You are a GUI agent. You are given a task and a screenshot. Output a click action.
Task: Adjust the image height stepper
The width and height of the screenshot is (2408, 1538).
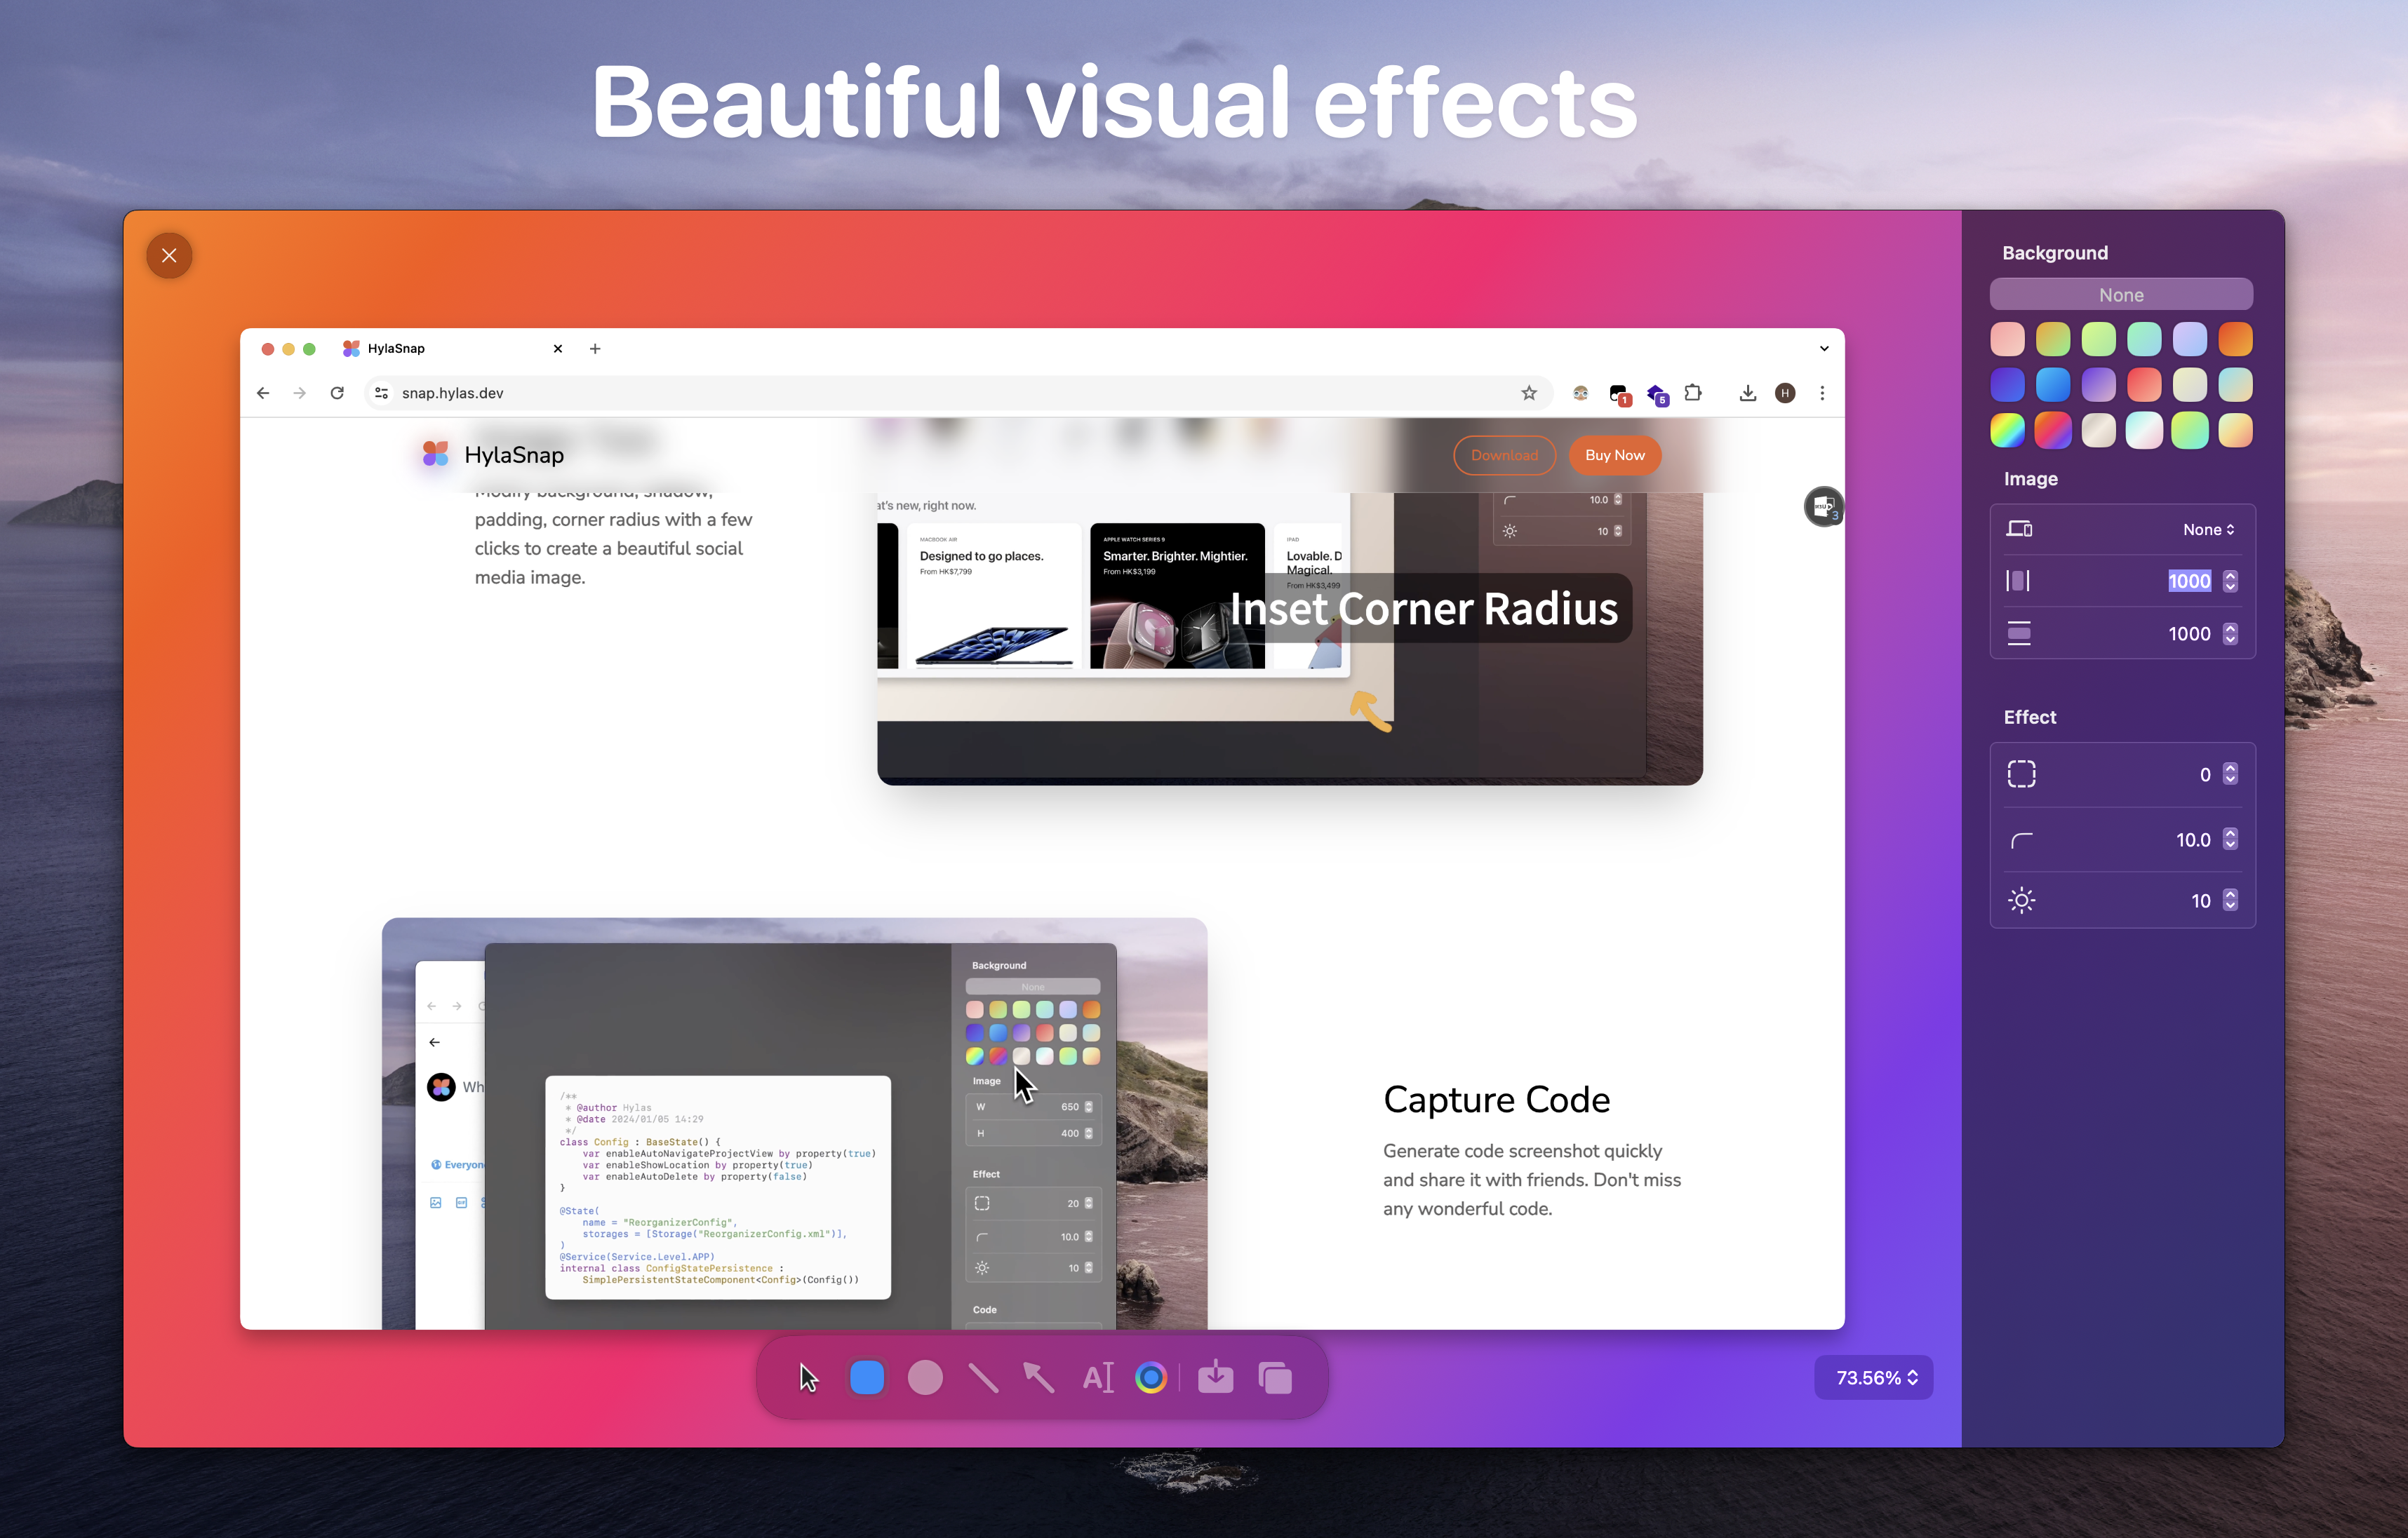(x=2230, y=633)
